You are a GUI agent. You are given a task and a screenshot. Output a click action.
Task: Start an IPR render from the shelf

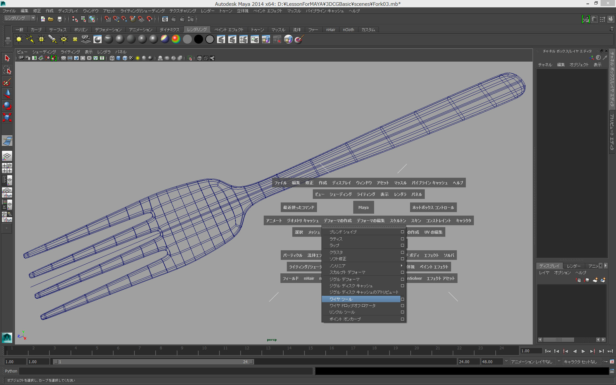click(x=232, y=39)
